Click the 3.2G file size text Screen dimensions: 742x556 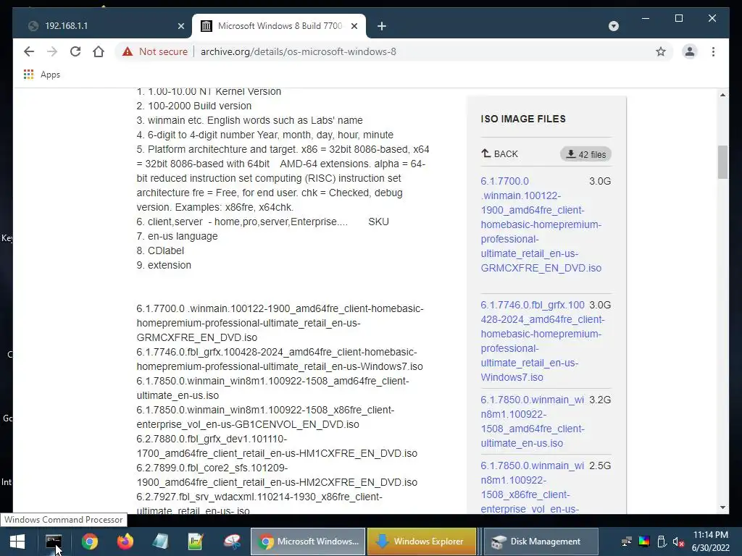click(599, 400)
